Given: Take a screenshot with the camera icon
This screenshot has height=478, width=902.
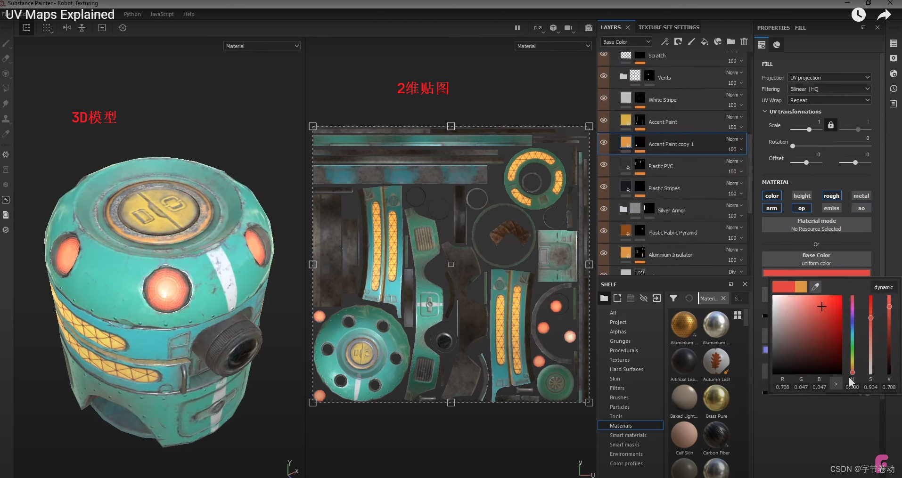Looking at the screenshot, I should pos(588,28).
